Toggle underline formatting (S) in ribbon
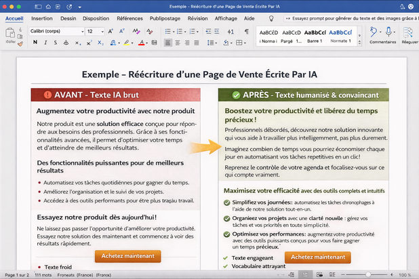 coord(56,43)
